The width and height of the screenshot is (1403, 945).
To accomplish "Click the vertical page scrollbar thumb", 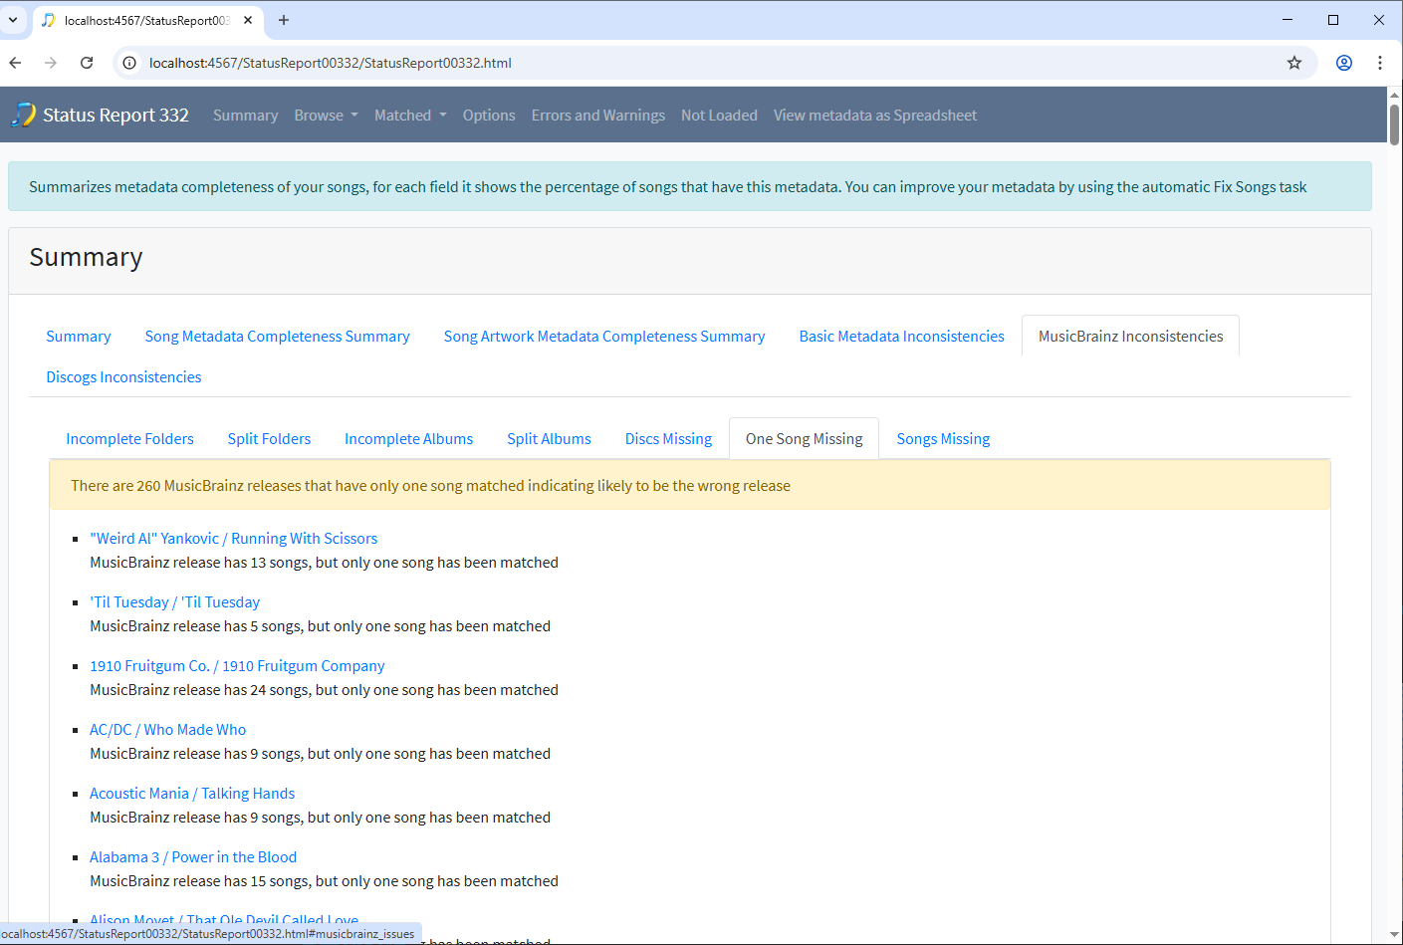I will pos(1394,124).
